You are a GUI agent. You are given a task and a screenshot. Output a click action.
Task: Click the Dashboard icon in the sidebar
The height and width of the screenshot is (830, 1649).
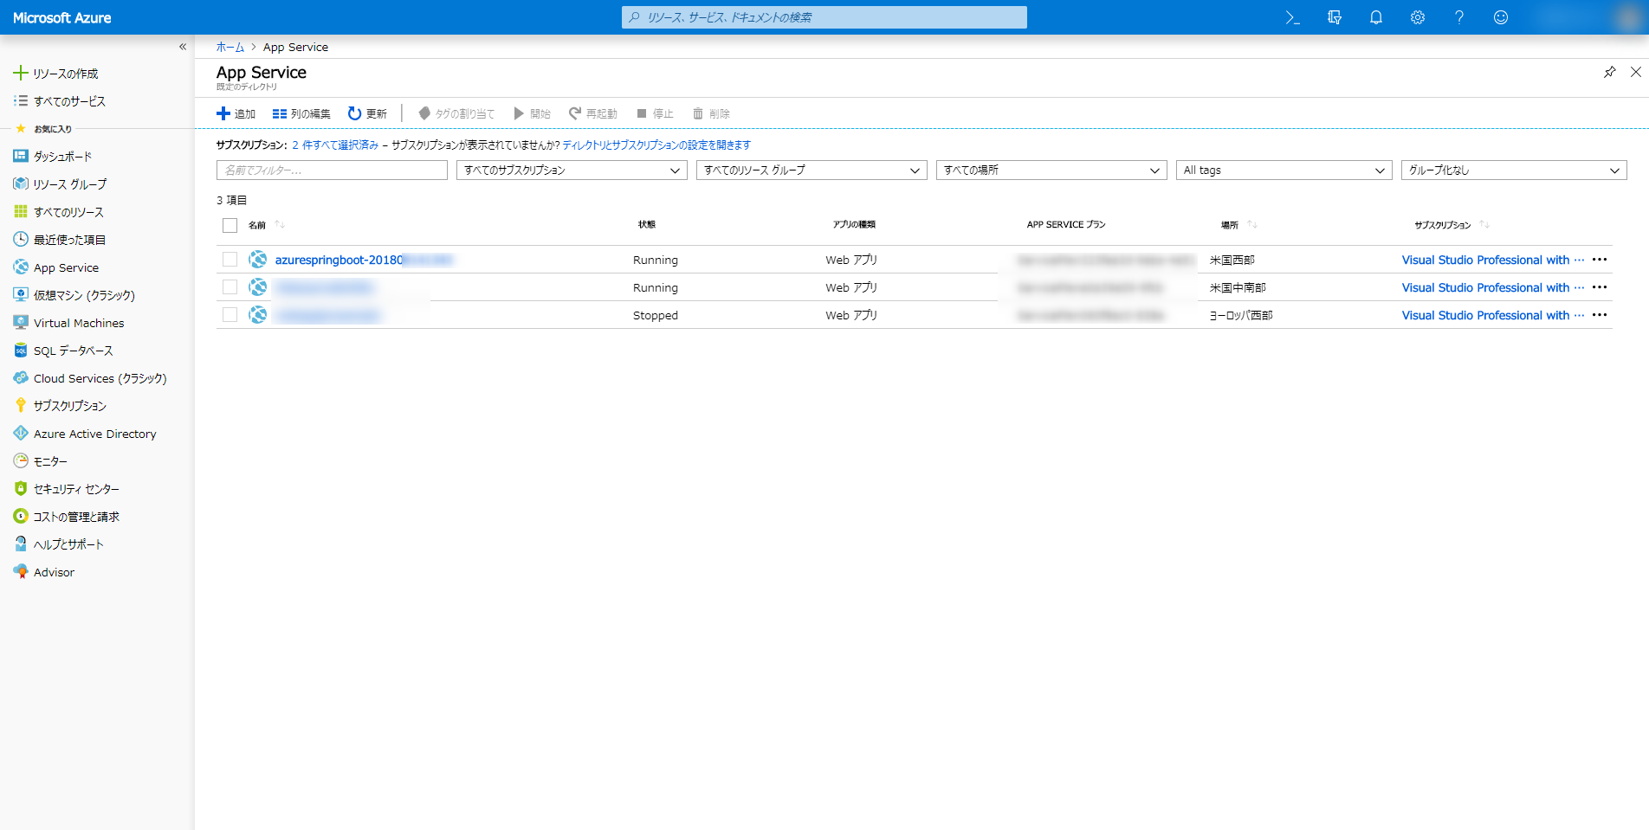pyautogui.click(x=21, y=156)
